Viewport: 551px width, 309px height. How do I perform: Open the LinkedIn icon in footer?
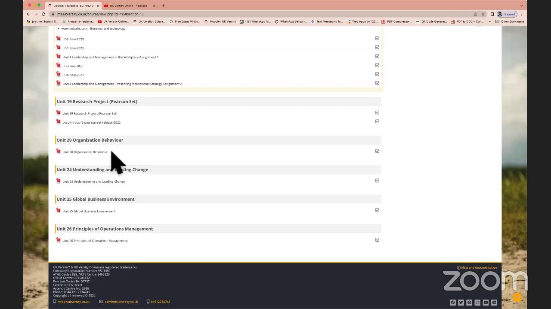tap(494, 303)
